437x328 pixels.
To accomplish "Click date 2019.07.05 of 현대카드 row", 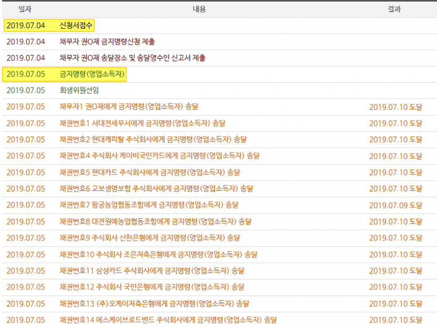I will (x=26, y=172).
